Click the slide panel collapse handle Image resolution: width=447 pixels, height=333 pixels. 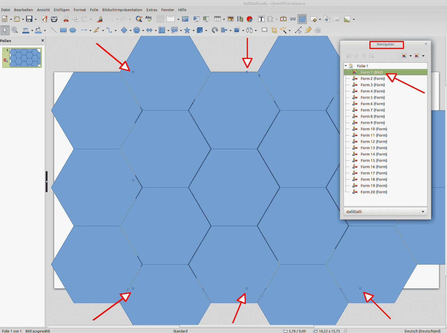[x=46, y=182]
